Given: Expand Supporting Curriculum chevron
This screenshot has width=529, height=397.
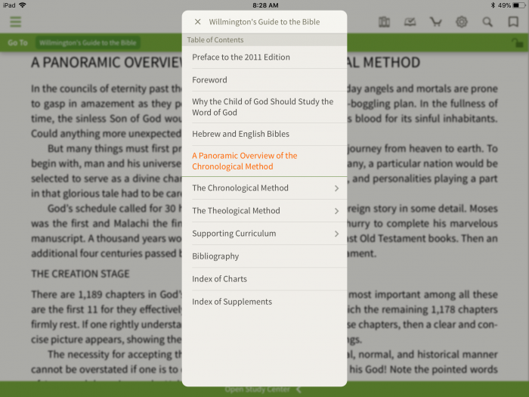Looking at the screenshot, I should (336, 234).
